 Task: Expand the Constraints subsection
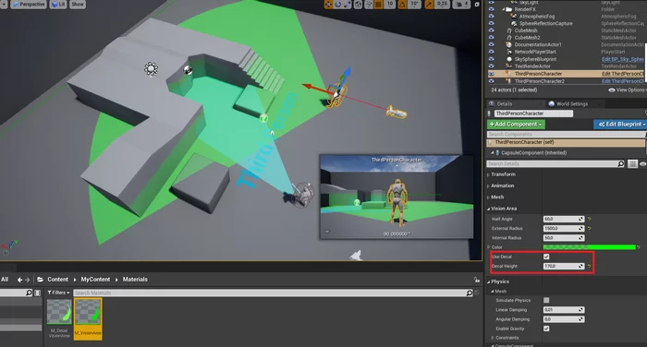point(493,338)
